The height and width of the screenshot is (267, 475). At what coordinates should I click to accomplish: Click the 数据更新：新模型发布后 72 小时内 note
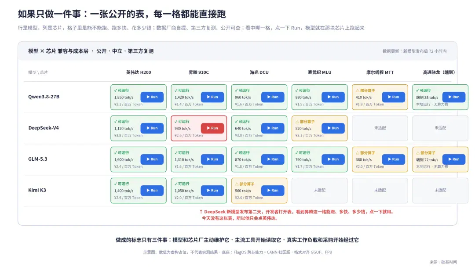click(414, 51)
